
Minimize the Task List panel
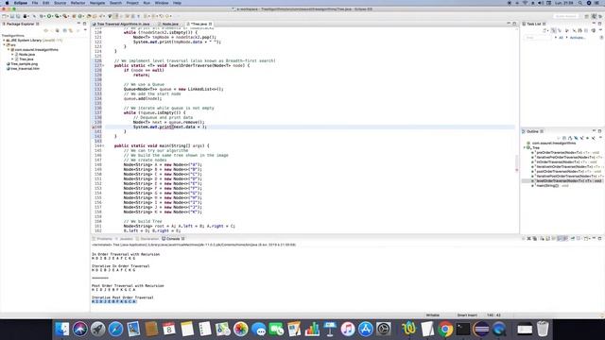point(594,24)
